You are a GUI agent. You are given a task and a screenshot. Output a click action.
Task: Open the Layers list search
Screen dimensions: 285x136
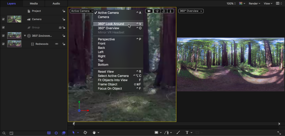[4, 133]
